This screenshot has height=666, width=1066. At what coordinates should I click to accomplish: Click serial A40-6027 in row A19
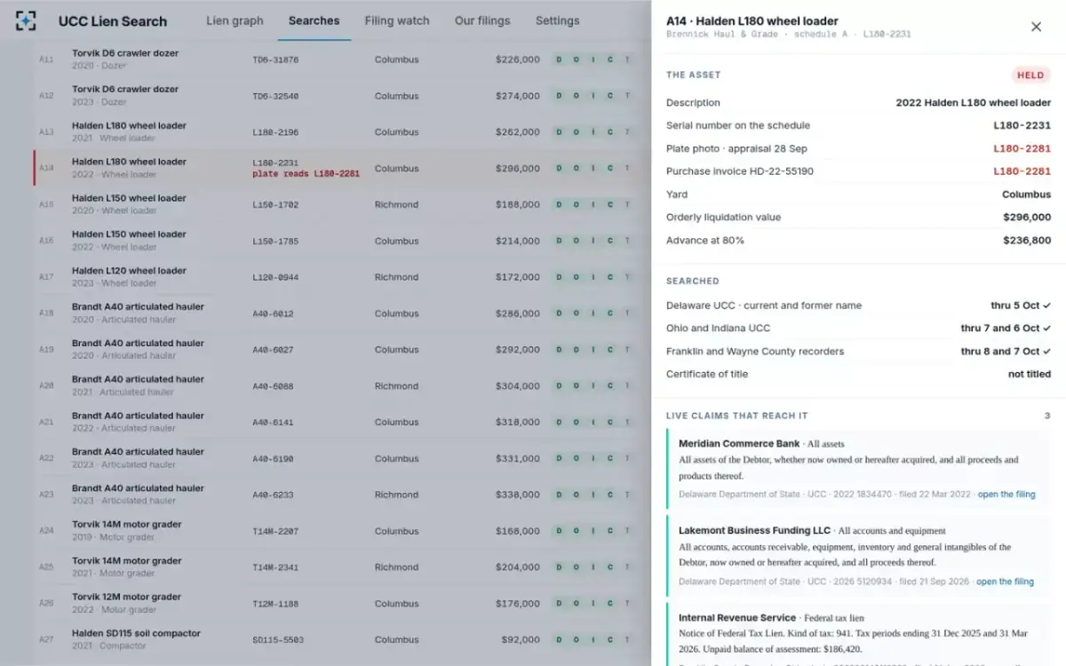273,350
